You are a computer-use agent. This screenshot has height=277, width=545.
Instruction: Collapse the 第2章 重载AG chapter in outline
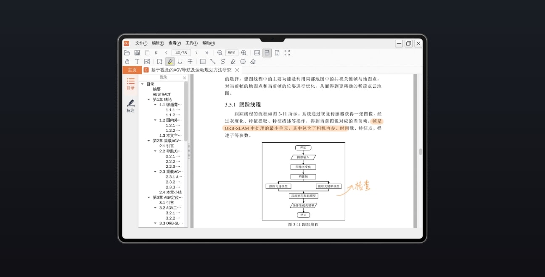pos(148,141)
